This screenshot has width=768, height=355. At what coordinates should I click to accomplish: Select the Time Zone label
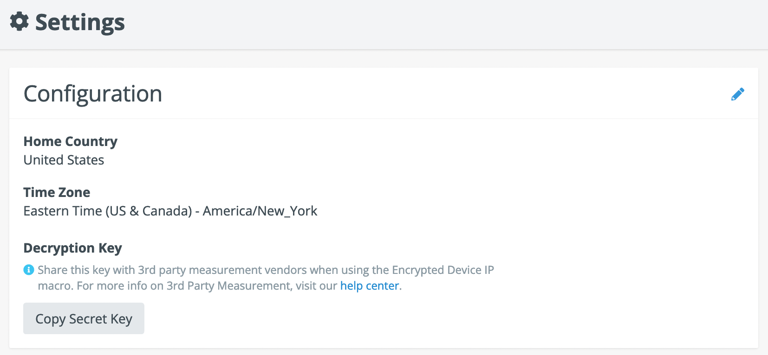(x=57, y=192)
